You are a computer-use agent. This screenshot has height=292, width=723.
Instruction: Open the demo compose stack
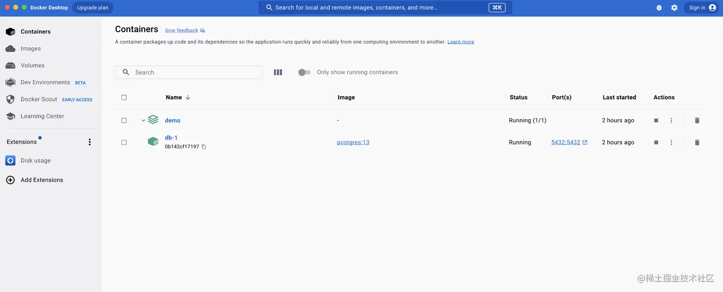[x=173, y=120]
